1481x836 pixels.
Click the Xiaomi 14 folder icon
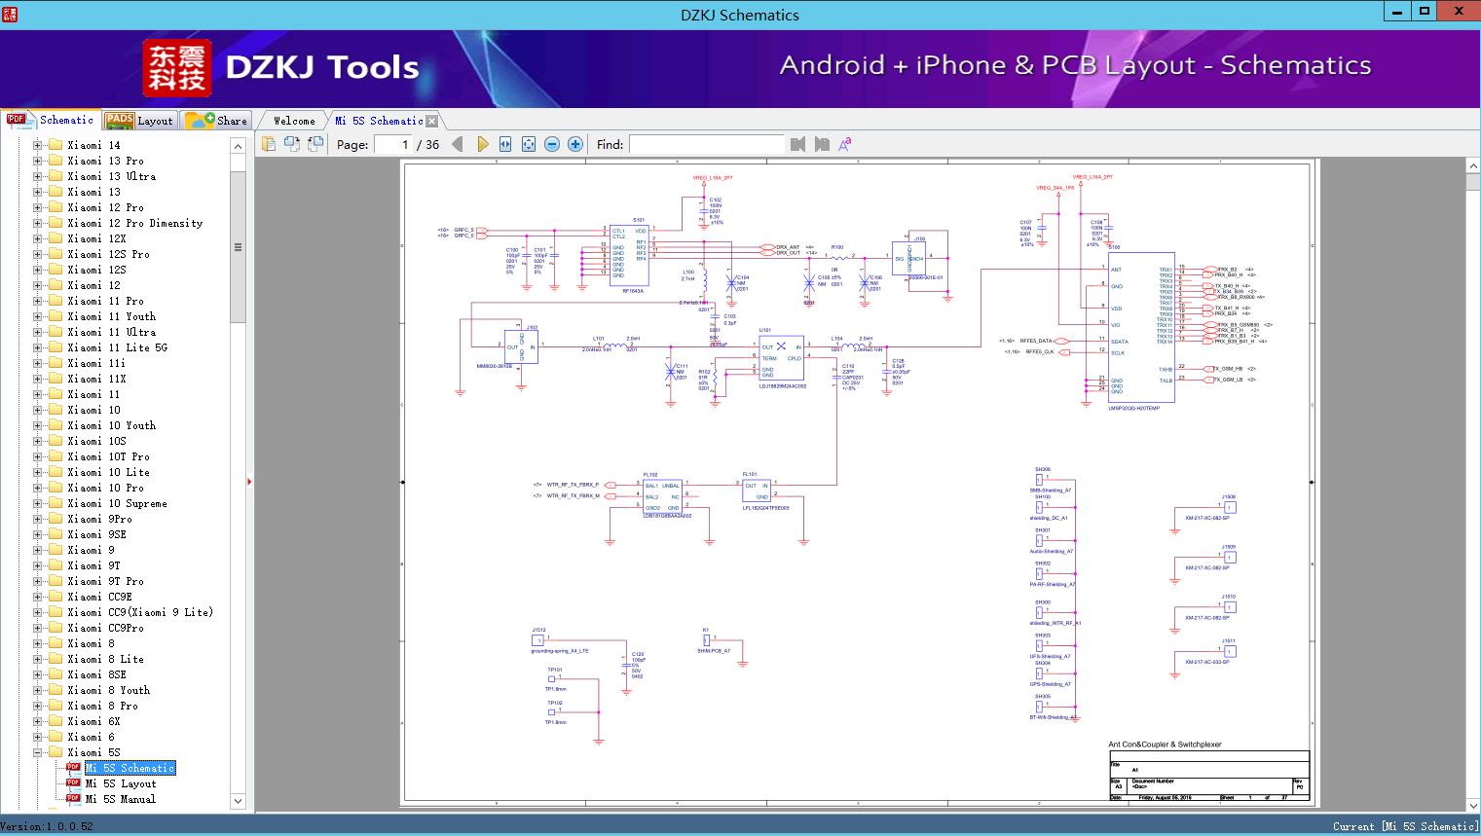point(56,145)
